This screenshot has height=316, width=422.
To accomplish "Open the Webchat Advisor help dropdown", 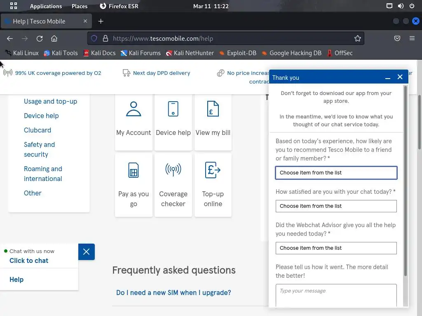I will coord(336,248).
